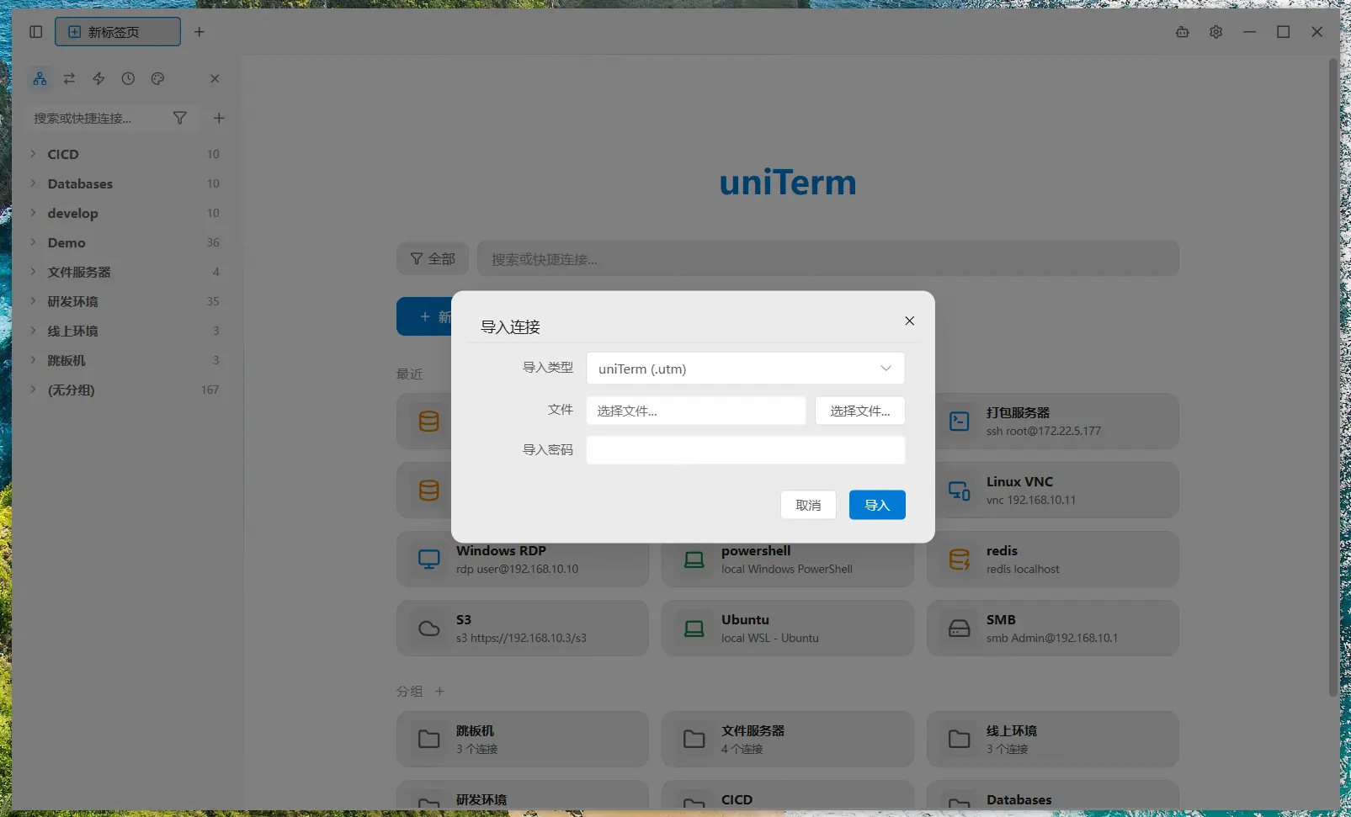1351x817 pixels.
Task: Click the main window vertical scrollbar
Action: 1332,377
